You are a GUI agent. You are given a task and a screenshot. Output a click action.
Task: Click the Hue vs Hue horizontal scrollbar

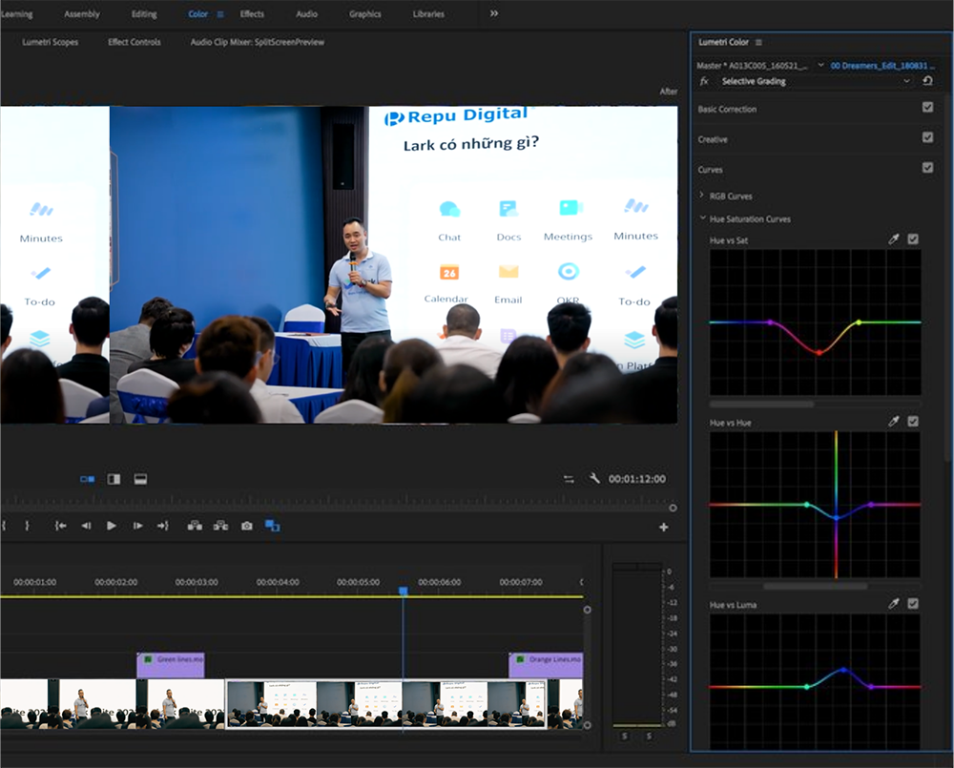point(816,586)
